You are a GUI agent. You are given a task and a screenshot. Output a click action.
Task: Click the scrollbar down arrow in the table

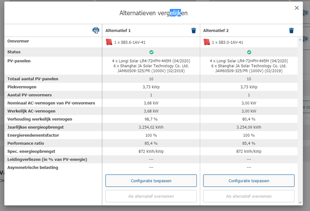tap(300, 202)
